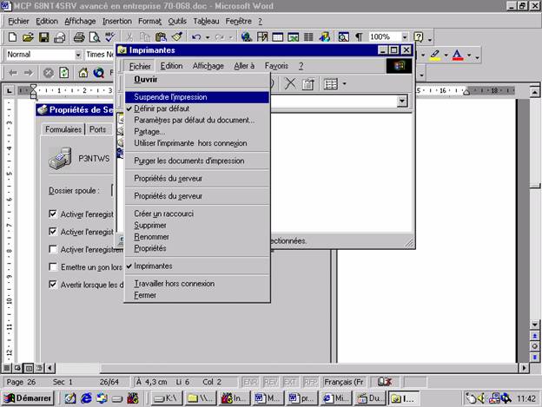Create a new blank Word document
Screen dimensions: 542x407
tap(12, 37)
